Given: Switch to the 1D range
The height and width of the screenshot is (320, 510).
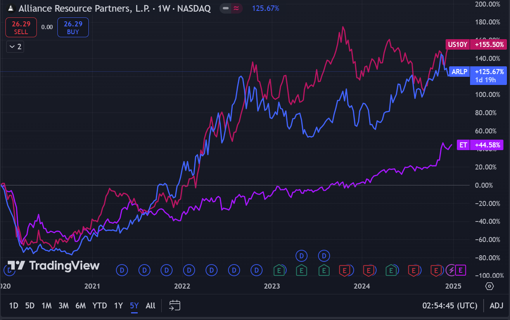Looking at the screenshot, I should coord(14,306).
